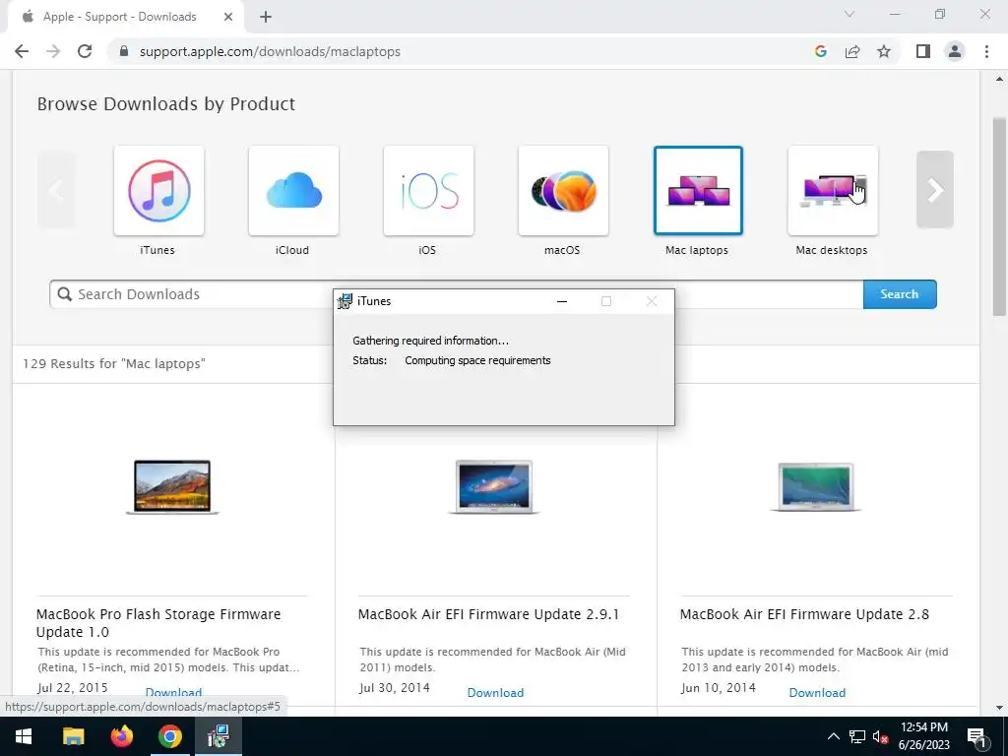This screenshot has height=756, width=1008.
Task: Click the browser forward arrow
Action: pos(53,51)
